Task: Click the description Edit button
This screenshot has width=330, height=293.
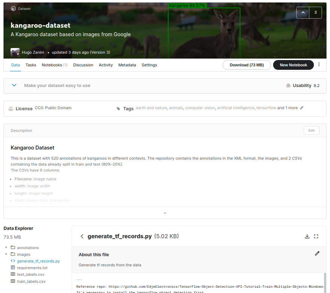Action: pyautogui.click(x=312, y=131)
